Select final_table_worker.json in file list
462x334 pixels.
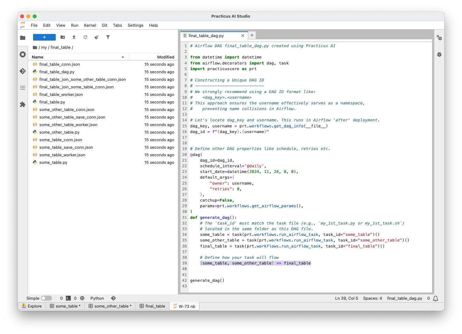103,94
